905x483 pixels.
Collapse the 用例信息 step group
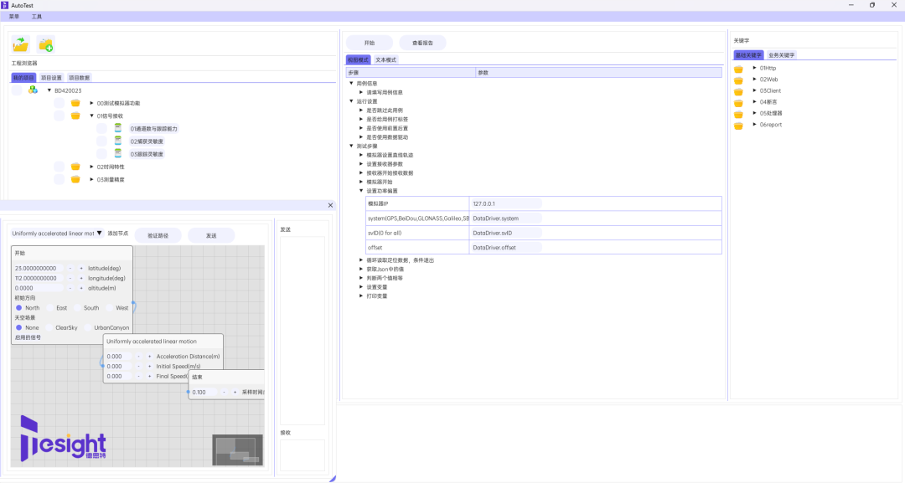click(351, 83)
